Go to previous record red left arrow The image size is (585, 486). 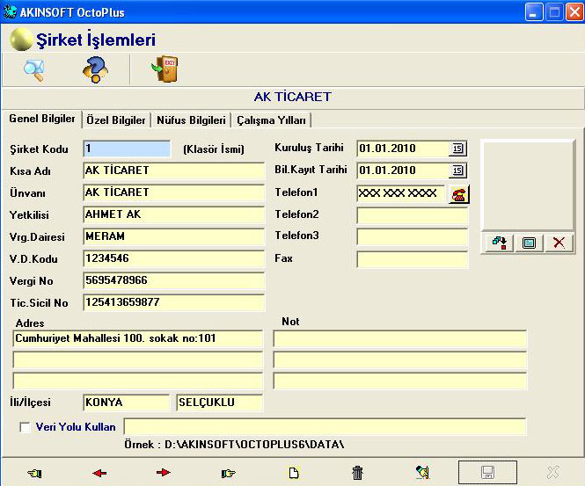point(99,474)
